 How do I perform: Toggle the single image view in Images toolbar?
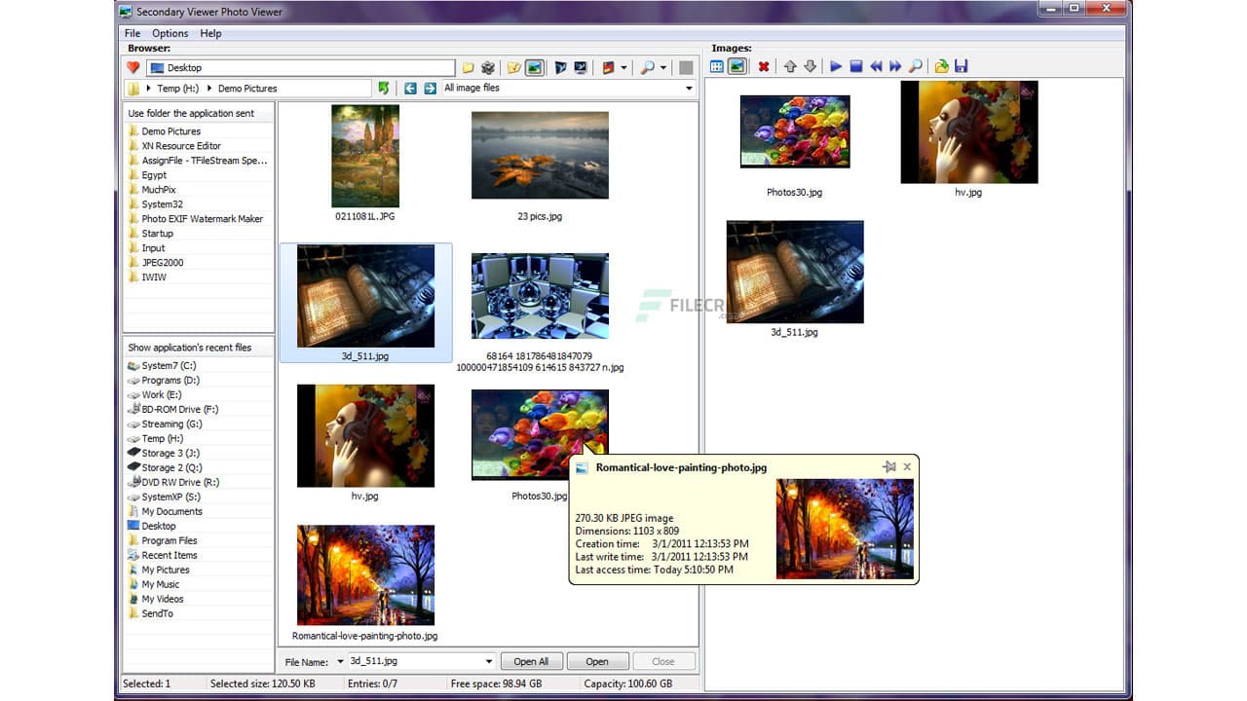[x=737, y=66]
